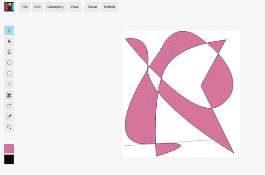Open the View menu

[x=74, y=7]
